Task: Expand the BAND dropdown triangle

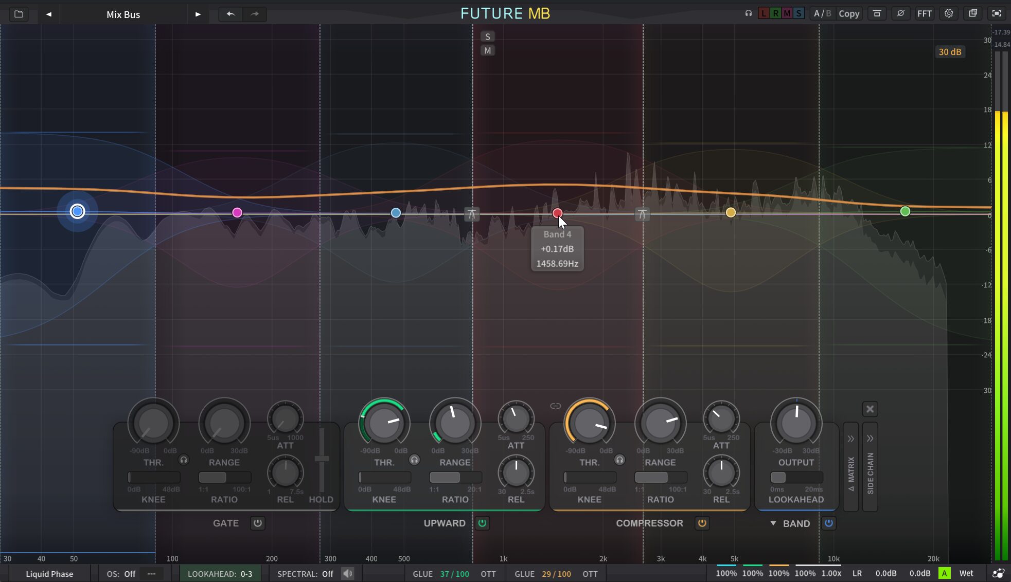Action: pyautogui.click(x=773, y=523)
